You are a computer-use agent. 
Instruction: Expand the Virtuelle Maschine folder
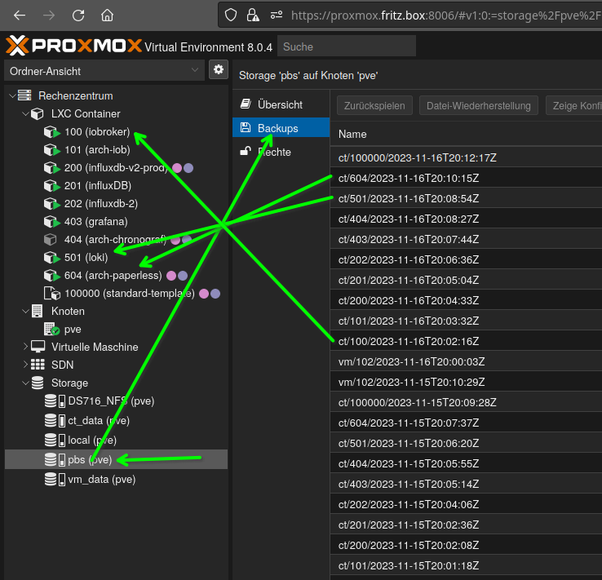[25, 347]
